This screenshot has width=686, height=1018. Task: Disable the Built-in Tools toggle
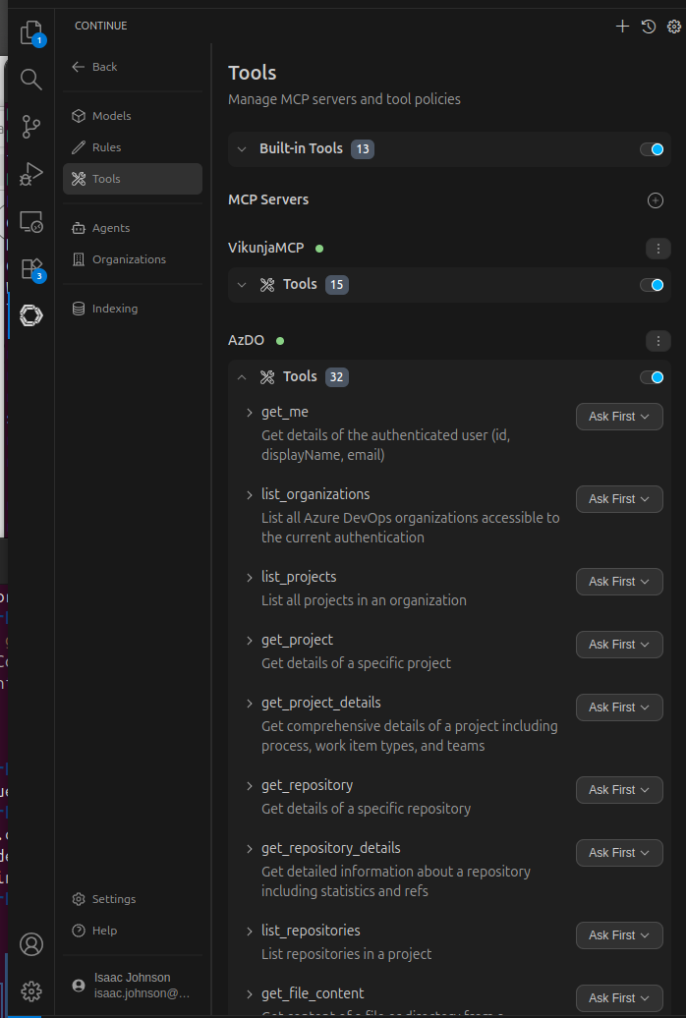[x=652, y=149]
